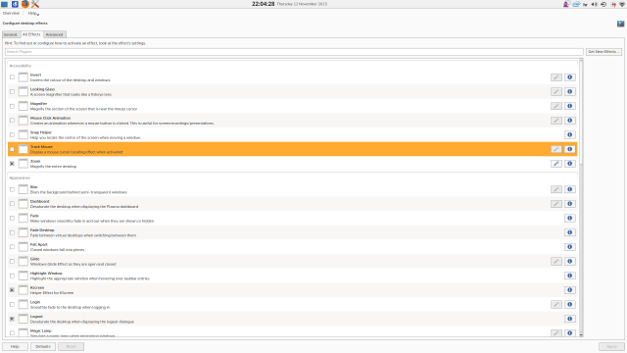View info for the Fall Apart effect
627x353 pixels.
click(x=570, y=247)
